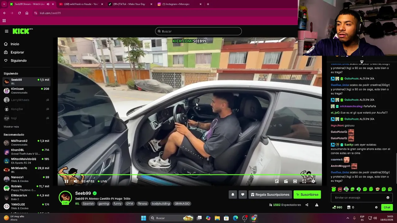
Task: Go to Inicio in sidebar
Action: (x=15, y=44)
